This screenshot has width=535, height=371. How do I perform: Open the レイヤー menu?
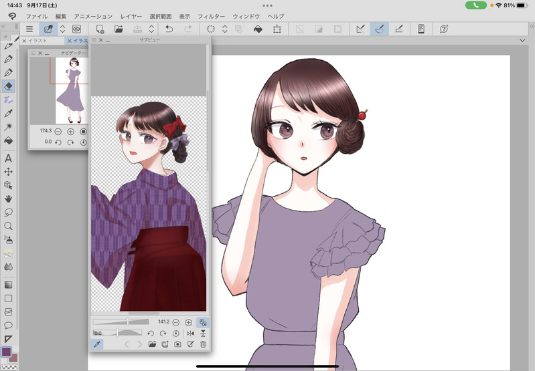131,15
